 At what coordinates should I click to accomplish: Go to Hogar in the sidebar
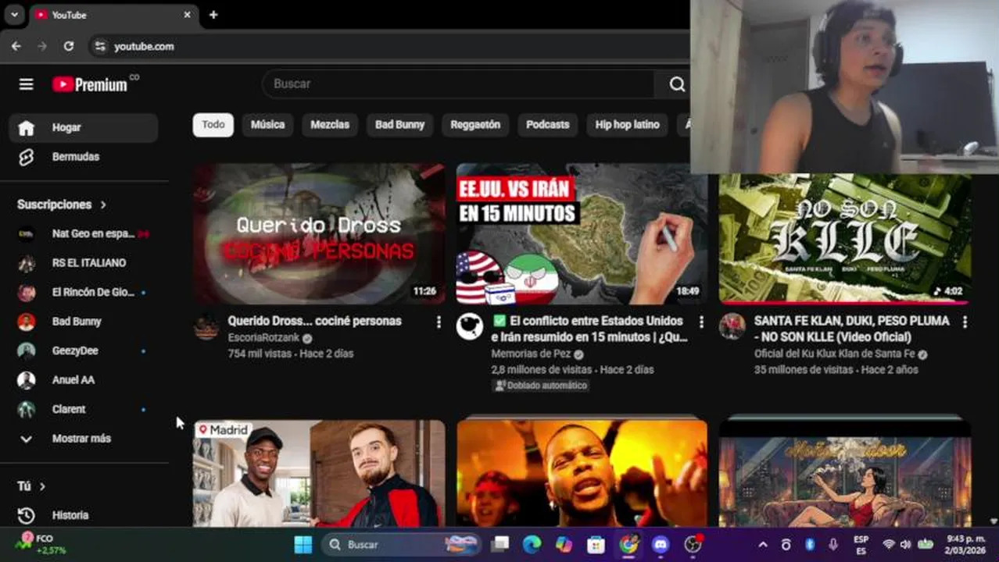[x=84, y=128]
